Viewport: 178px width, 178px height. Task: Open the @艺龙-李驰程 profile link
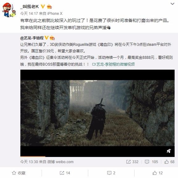point(32,38)
